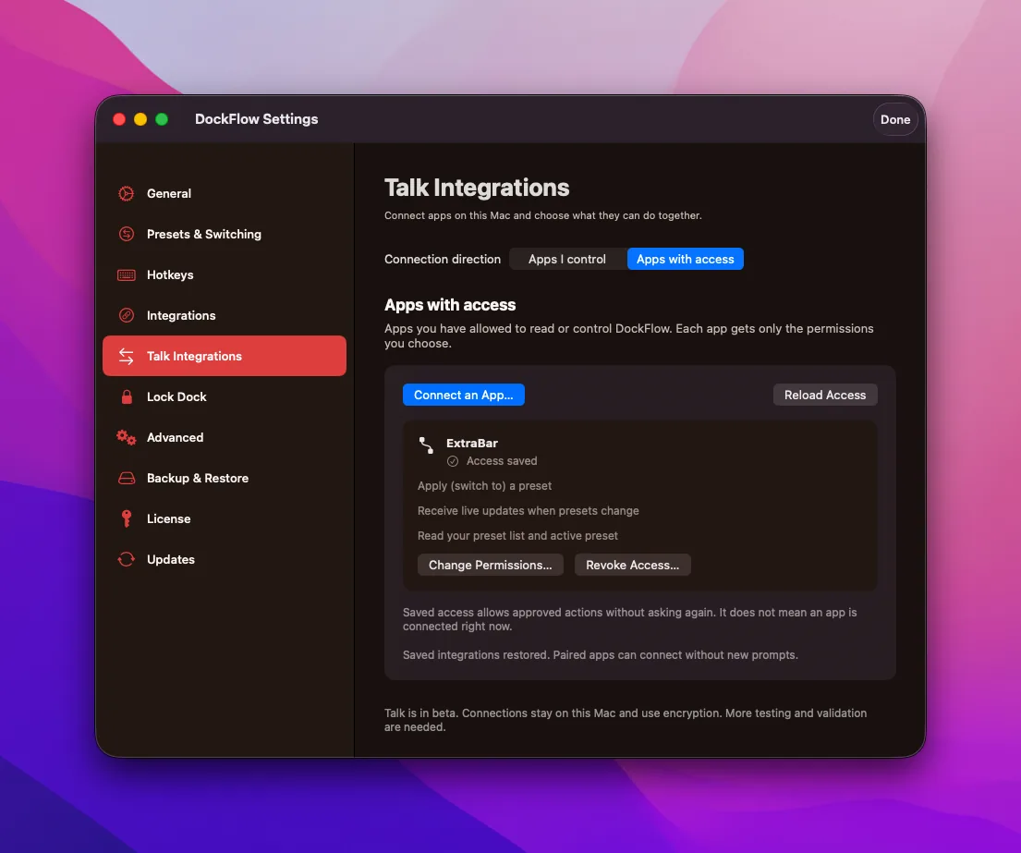Open the Presets & Switching pane
1021x853 pixels.
click(x=224, y=234)
